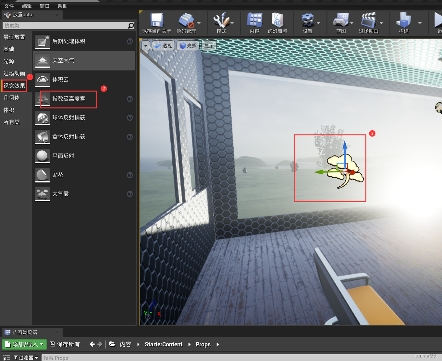
Task: Select the 平面反射 actor icon
Action: click(x=43, y=156)
